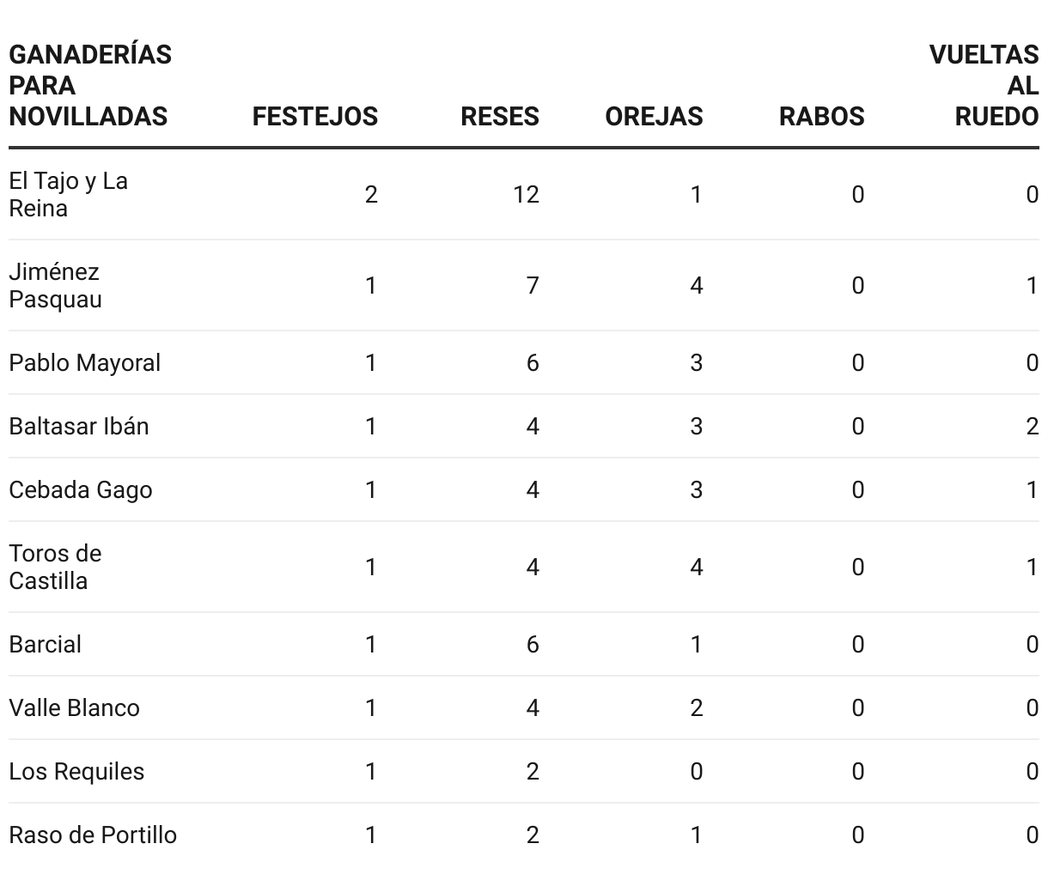
Task: Click the Toros de Castilla name
Action: click(56, 567)
